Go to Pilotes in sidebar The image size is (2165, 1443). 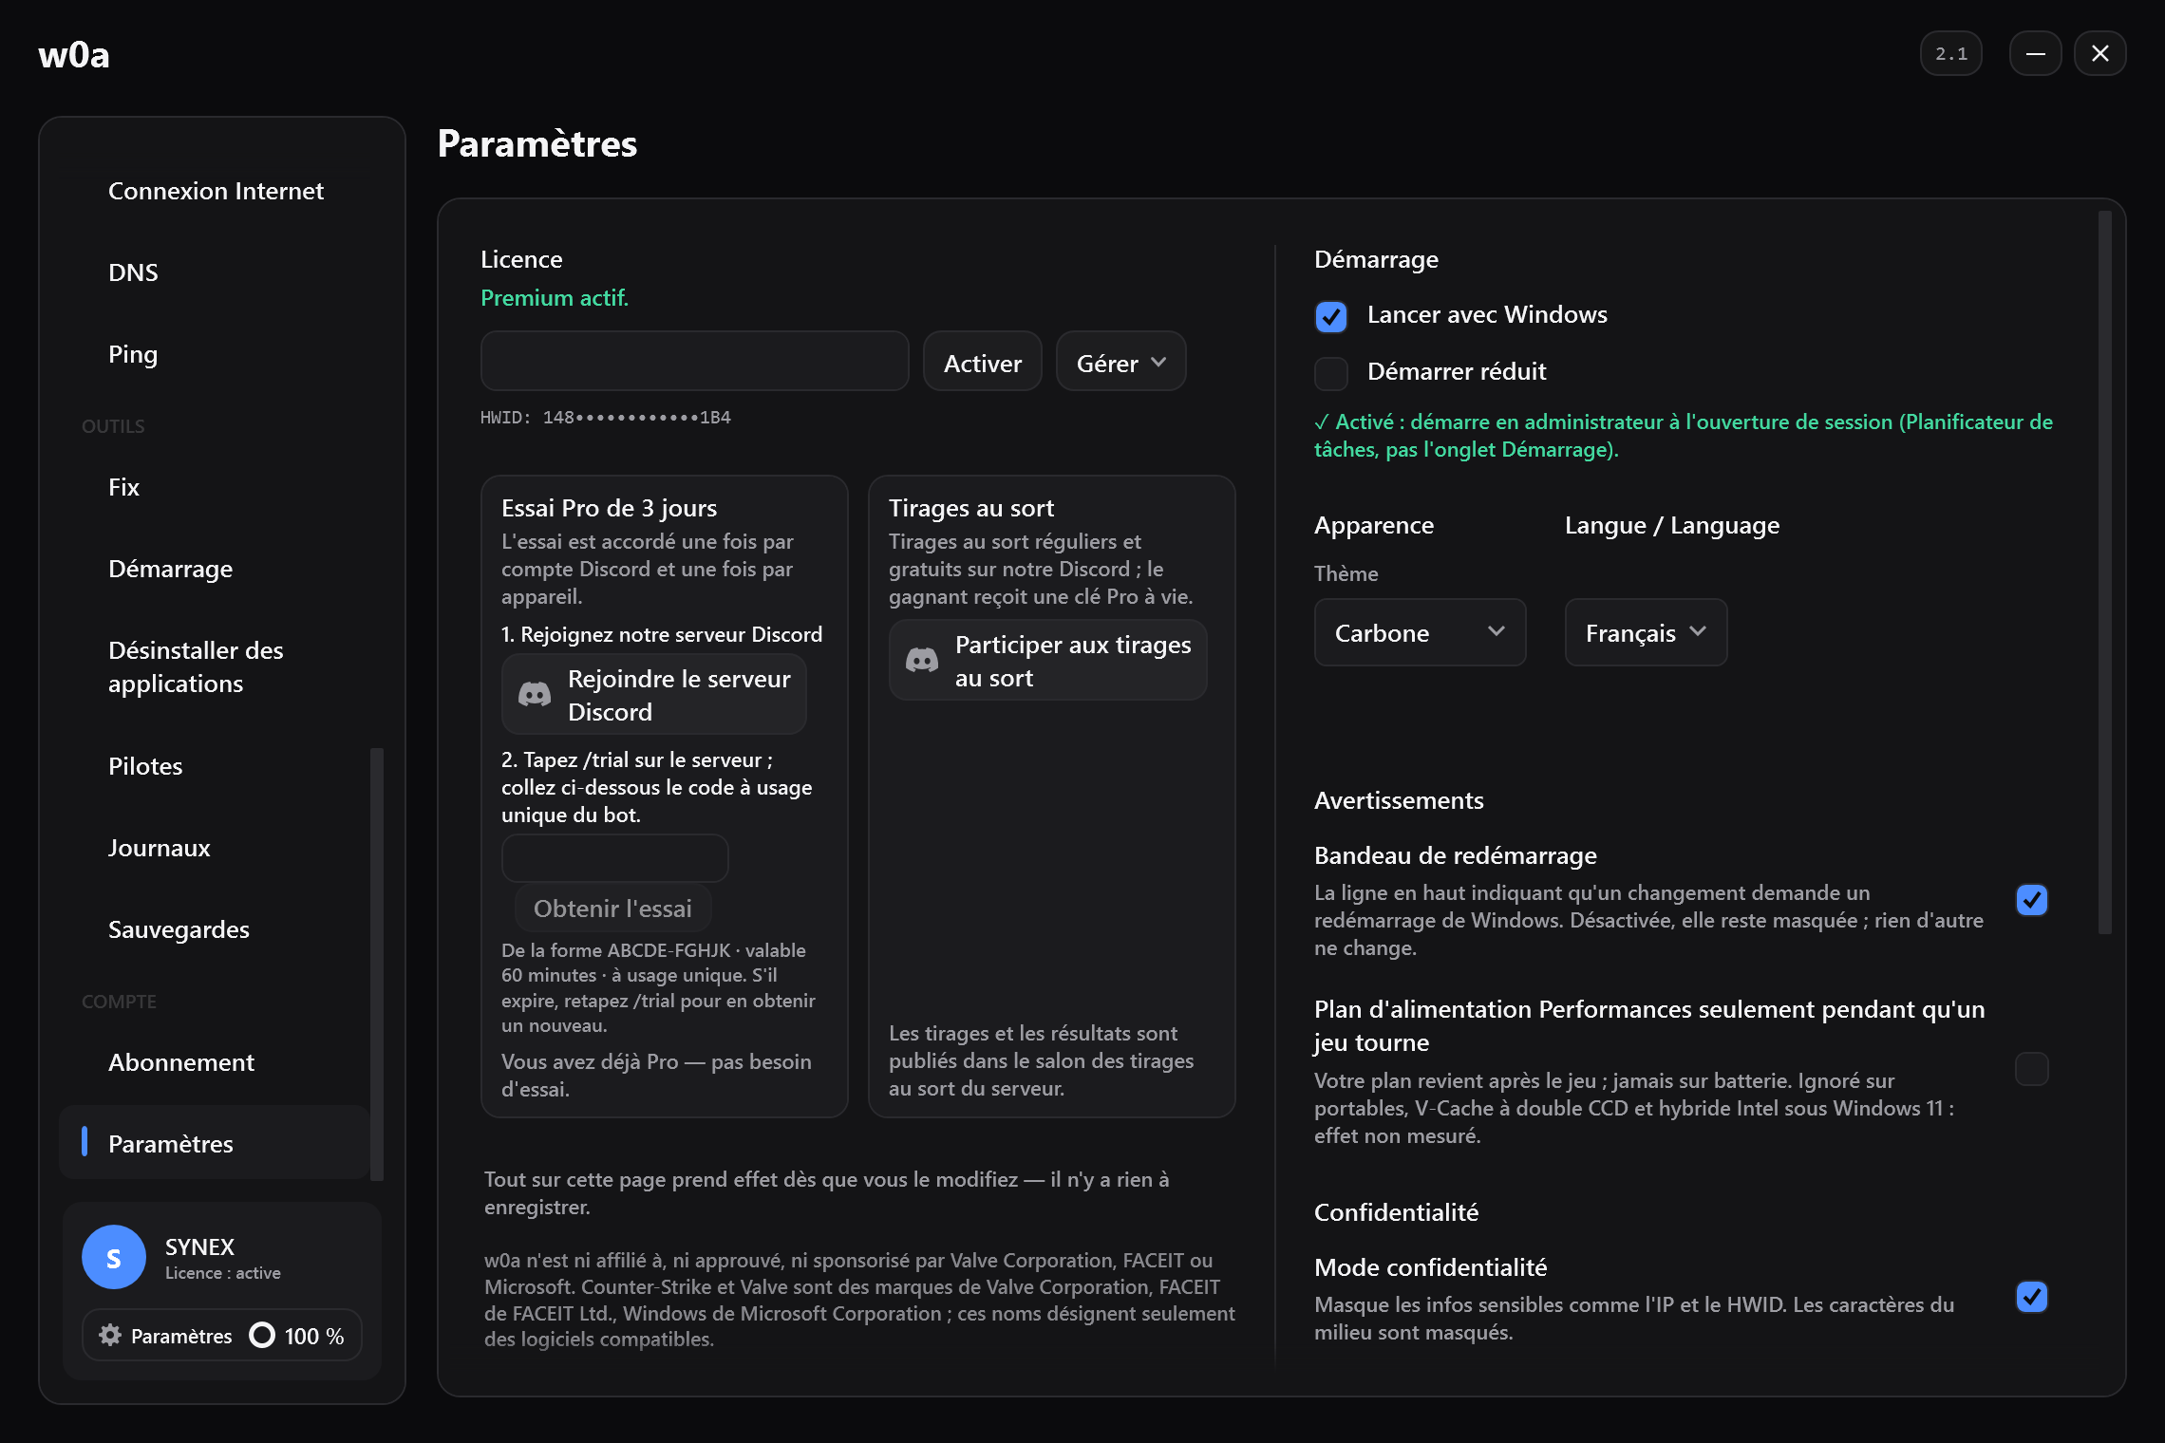pos(215,766)
